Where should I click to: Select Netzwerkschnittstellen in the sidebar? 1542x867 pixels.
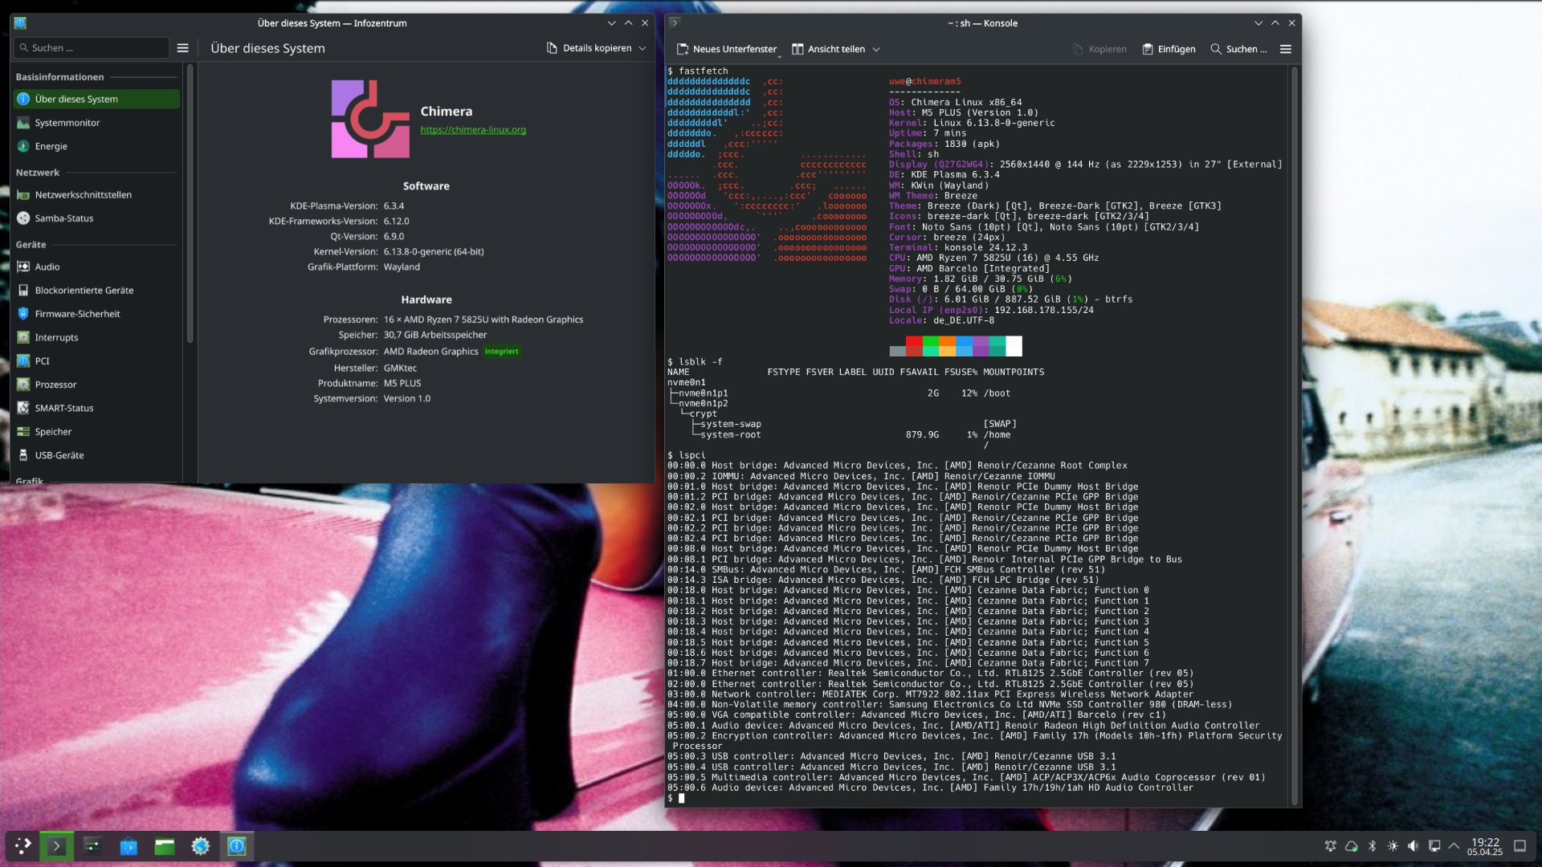pos(96,194)
